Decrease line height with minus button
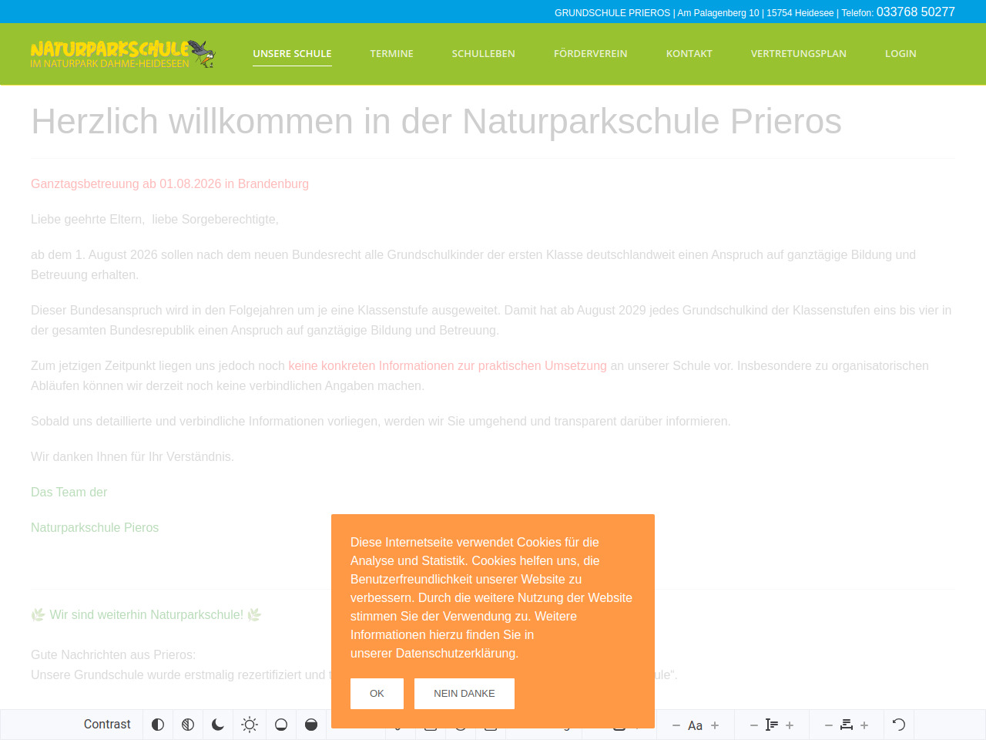 coord(754,725)
